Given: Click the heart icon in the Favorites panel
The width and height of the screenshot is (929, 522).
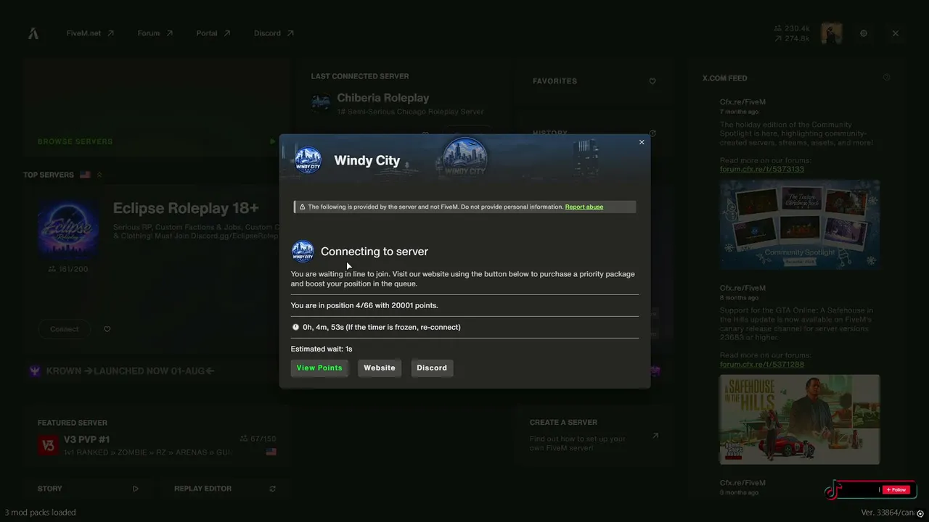Looking at the screenshot, I should (652, 81).
